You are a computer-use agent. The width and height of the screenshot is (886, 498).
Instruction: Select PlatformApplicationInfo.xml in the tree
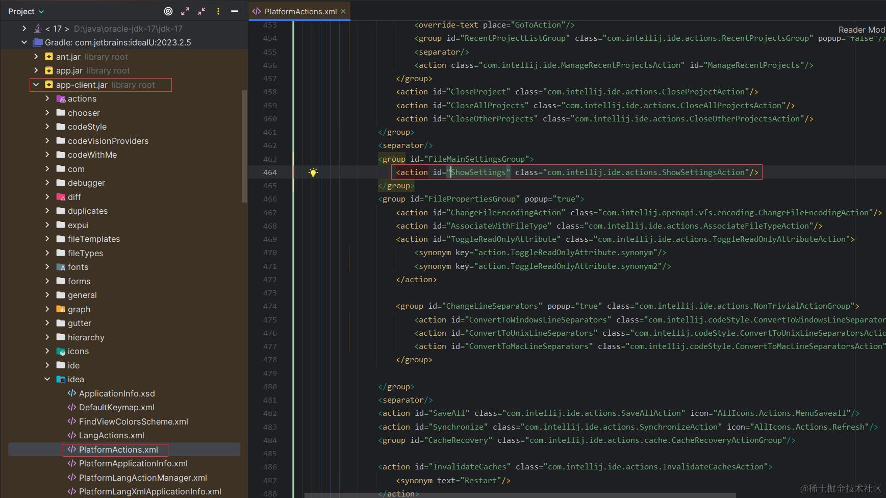pos(133,463)
